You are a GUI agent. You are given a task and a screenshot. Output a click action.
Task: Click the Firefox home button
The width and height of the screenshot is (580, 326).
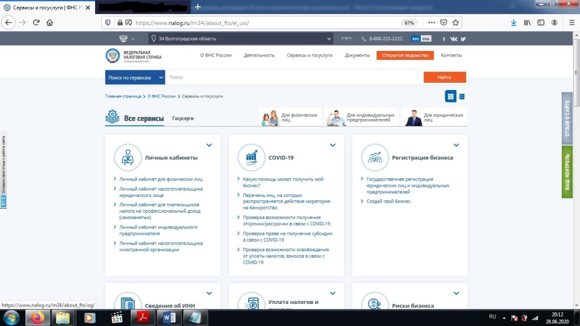pyautogui.click(x=50, y=23)
